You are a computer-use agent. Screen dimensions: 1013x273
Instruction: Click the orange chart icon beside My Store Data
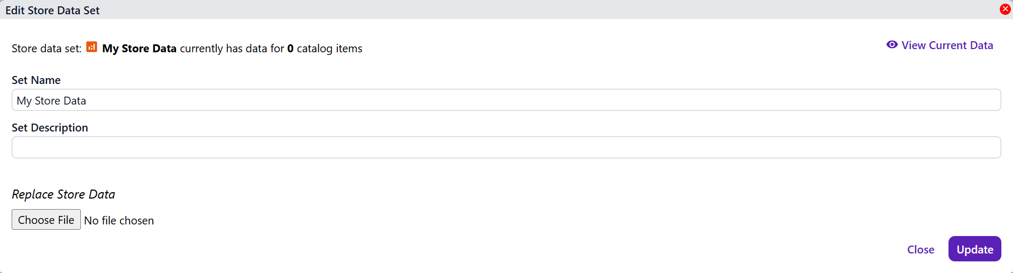point(91,47)
